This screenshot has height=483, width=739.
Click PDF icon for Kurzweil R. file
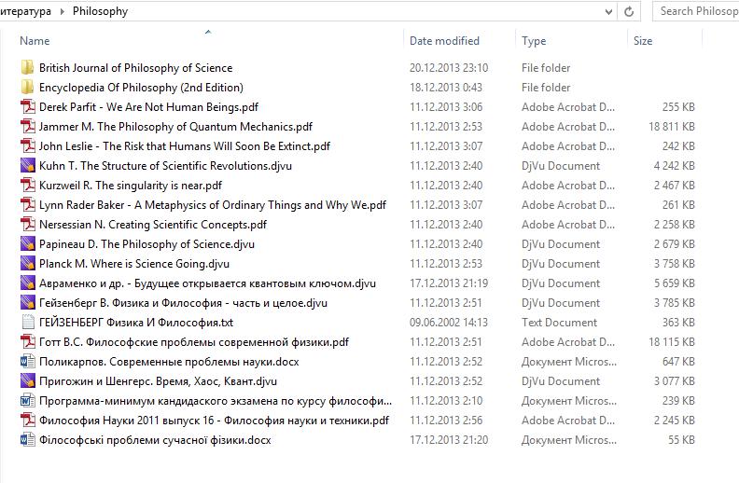[28, 186]
